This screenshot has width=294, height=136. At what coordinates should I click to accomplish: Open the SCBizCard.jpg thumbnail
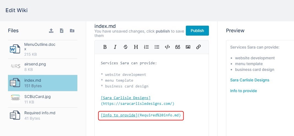click(x=15, y=99)
